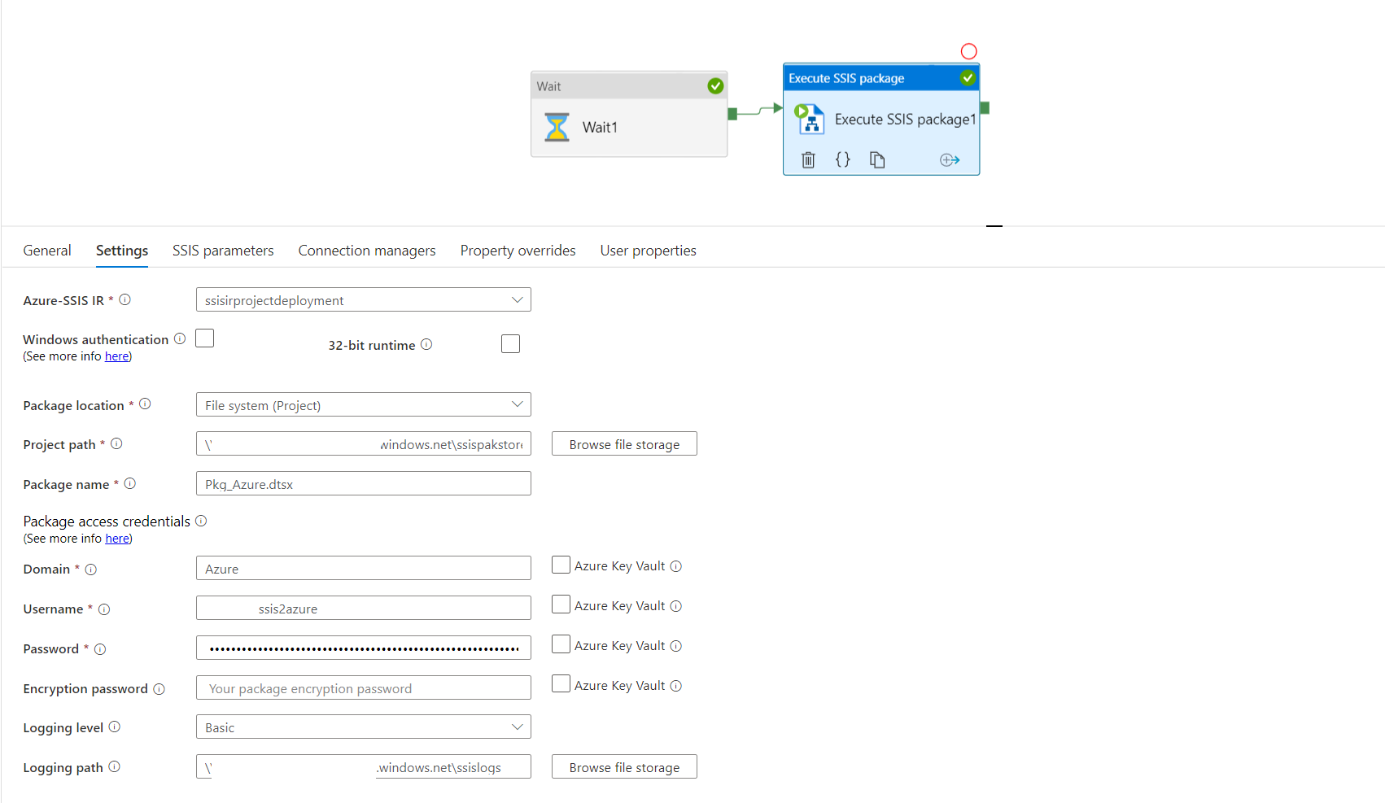Open 'here' link under Windows authentication

[x=116, y=356]
